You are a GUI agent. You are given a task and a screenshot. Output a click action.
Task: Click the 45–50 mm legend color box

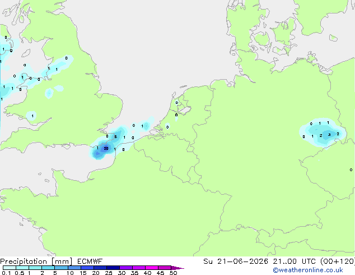click(165, 268)
